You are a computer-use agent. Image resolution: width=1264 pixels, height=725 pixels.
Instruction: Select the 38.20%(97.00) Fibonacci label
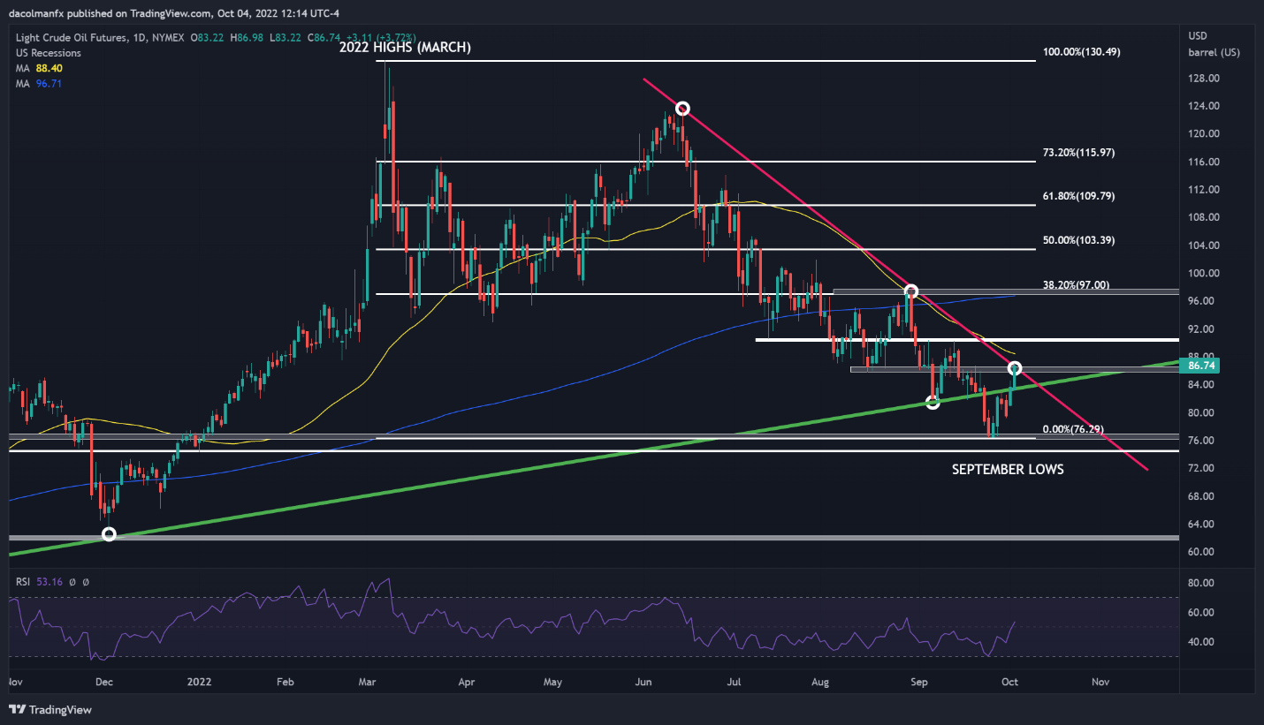click(x=1076, y=285)
